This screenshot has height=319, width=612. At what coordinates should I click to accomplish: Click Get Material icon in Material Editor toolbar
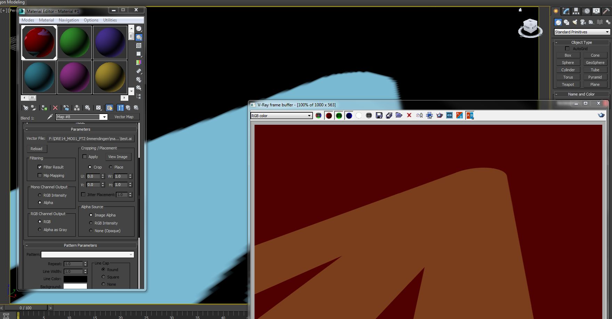pyautogui.click(x=25, y=108)
